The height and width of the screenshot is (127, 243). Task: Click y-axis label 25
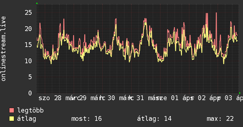[28, 12]
